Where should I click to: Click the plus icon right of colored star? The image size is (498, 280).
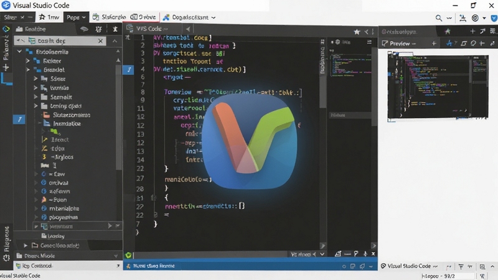tap(472, 31)
